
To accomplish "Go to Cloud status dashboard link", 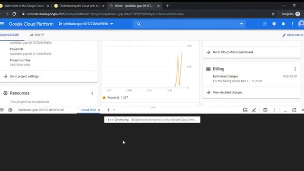I will pyautogui.click(x=233, y=52).
